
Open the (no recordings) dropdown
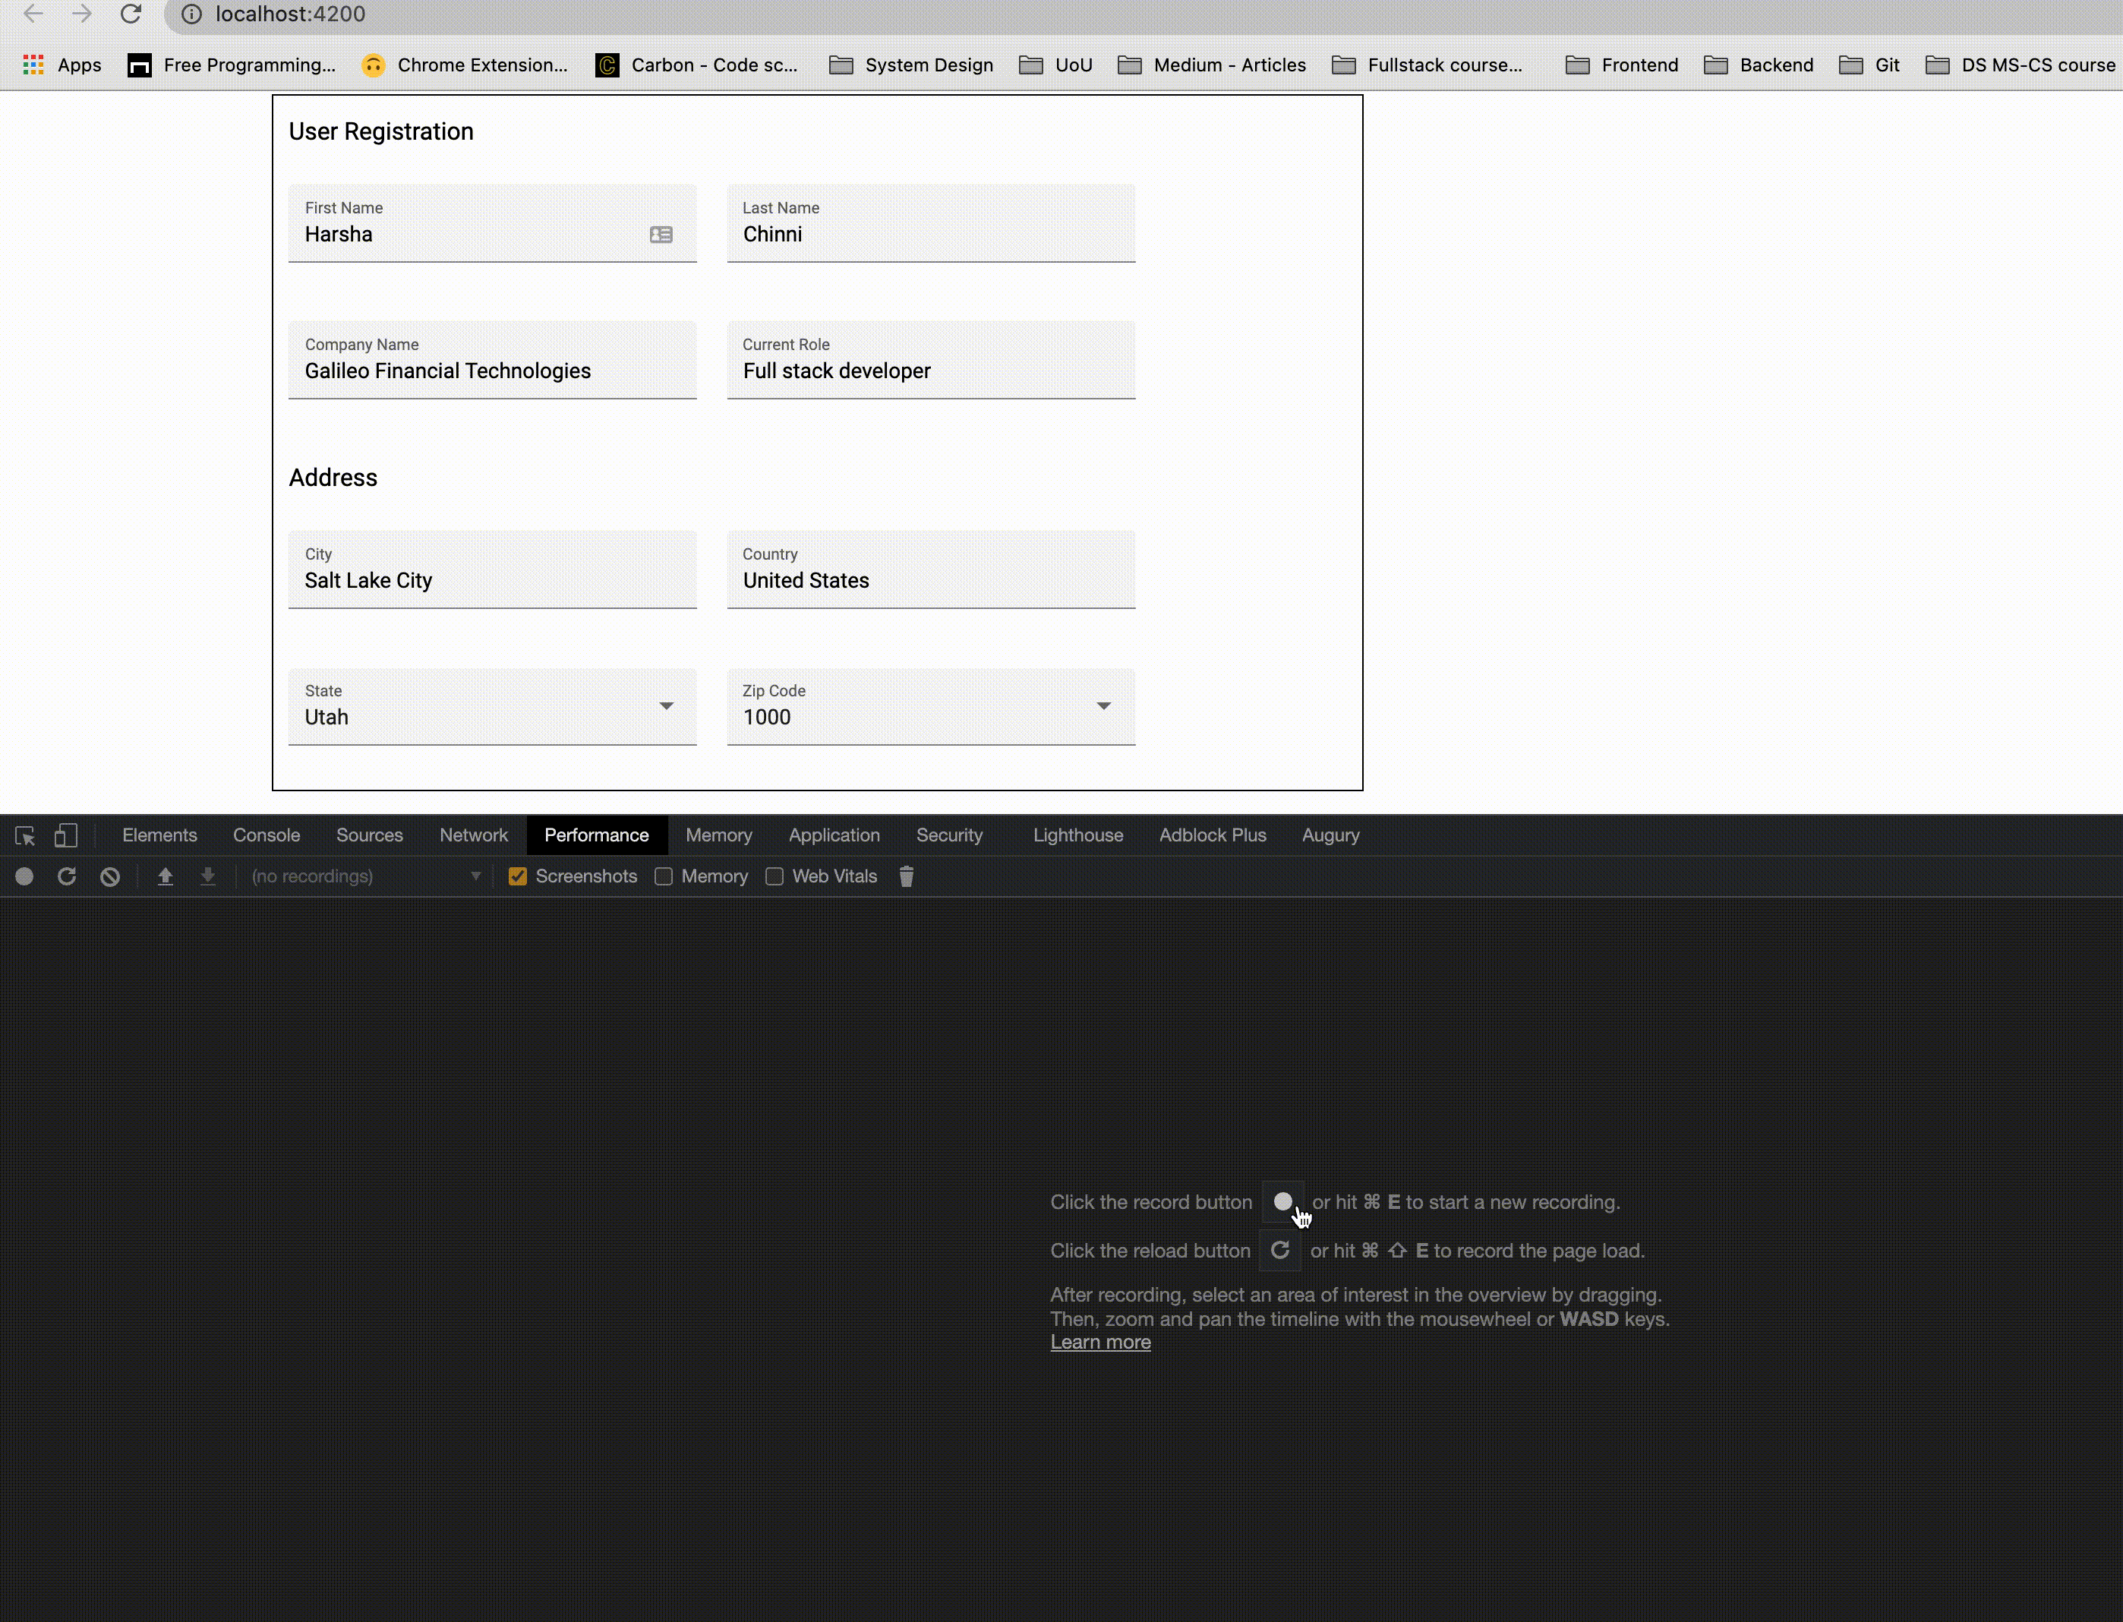coord(366,876)
